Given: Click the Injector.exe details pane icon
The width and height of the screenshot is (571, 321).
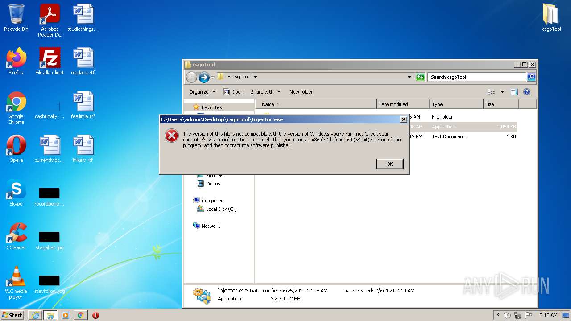Looking at the screenshot, I should pos(202,296).
